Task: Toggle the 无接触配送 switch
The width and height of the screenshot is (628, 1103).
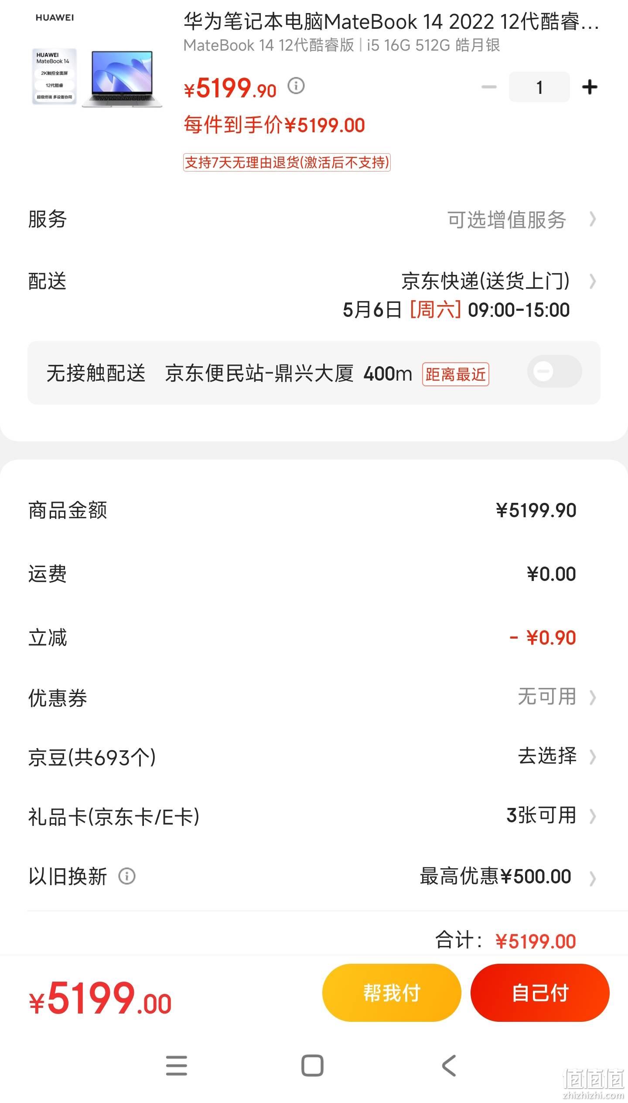Action: [554, 371]
